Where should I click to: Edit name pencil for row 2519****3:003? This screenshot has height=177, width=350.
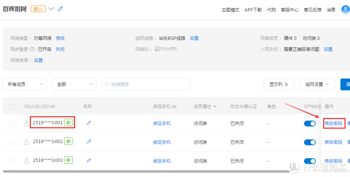89,160
